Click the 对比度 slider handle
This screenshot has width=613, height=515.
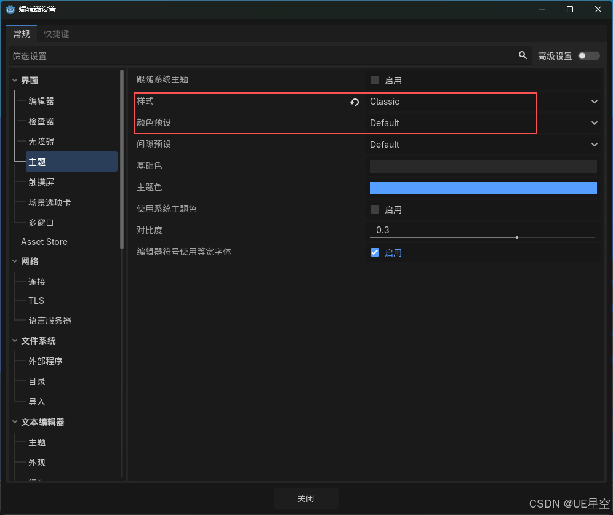coord(517,238)
